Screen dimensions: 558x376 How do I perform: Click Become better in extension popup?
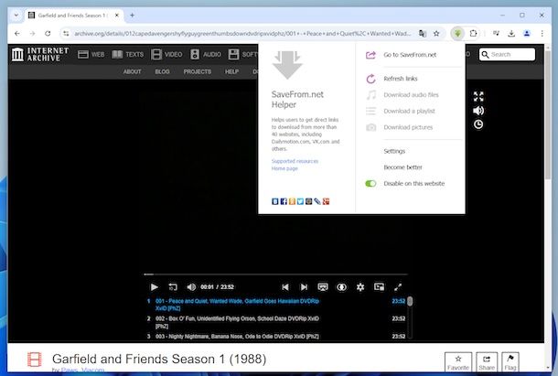point(402,167)
